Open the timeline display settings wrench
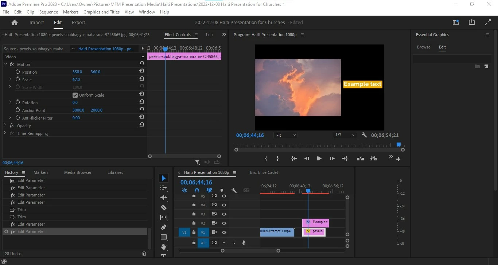Image resolution: width=498 pixels, height=265 pixels. 234,190
